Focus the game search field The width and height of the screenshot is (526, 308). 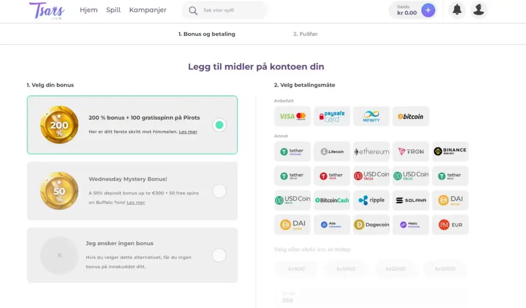pyautogui.click(x=231, y=10)
